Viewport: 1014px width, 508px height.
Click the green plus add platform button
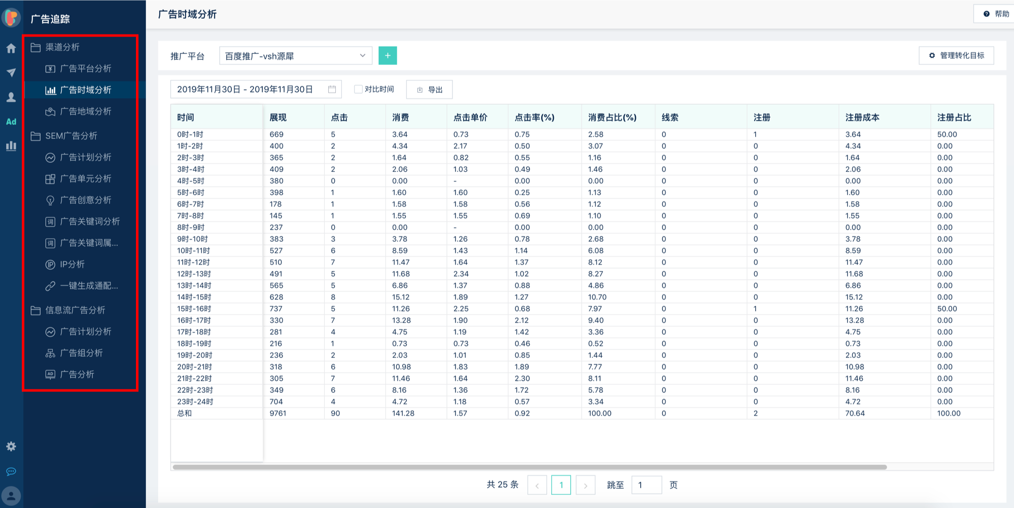pos(388,56)
